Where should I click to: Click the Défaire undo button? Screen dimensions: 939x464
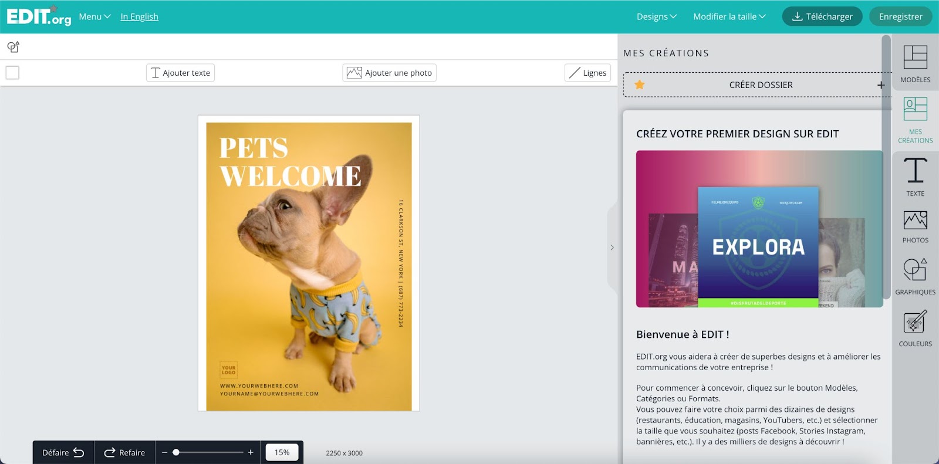coord(63,452)
